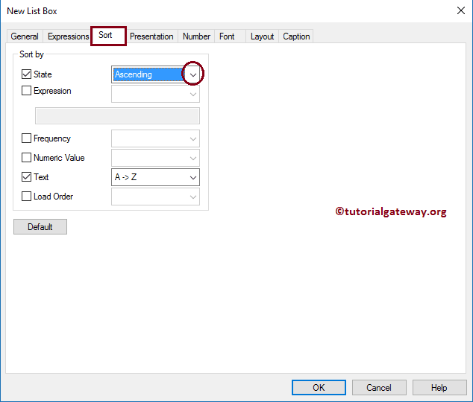This screenshot has width=473, height=402.
Task: Check the Numeric Value checkbox
Action: coord(26,157)
